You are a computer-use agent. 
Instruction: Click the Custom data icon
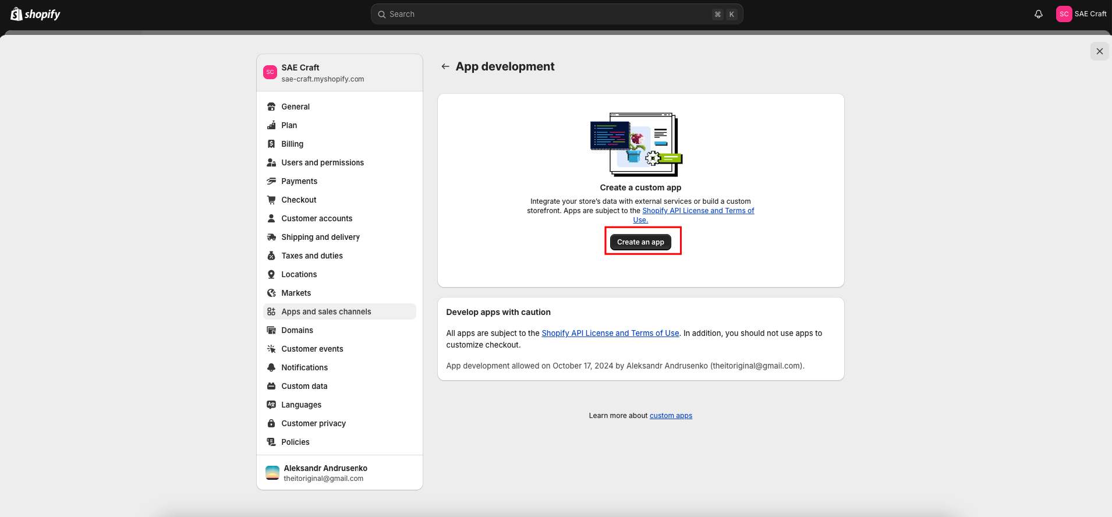pyautogui.click(x=271, y=386)
